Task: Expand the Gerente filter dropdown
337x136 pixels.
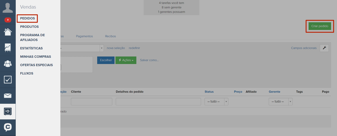Action: [281, 102]
